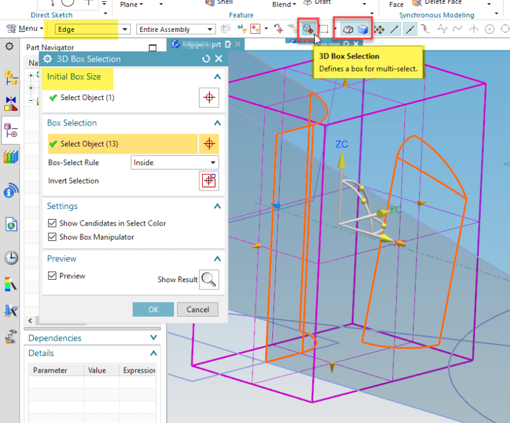Open the 3D Box Selection dialog gear options

[48, 59]
